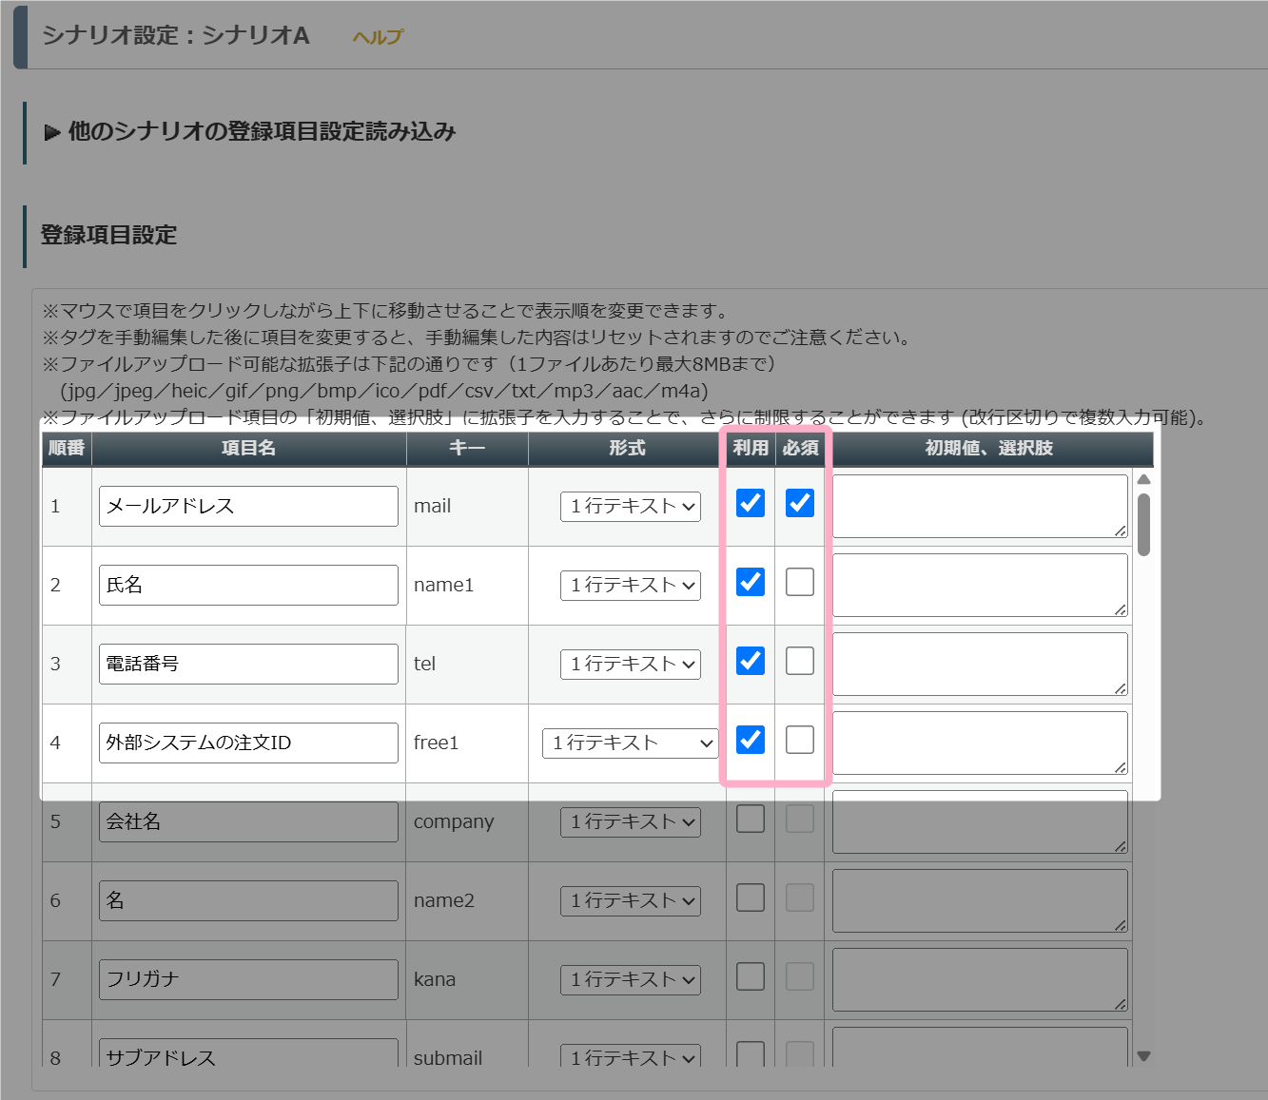Uncheck 利用 for メールアドレス row
The height and width of the screenshot is (1100, 1268).
(x=751, y=503)
